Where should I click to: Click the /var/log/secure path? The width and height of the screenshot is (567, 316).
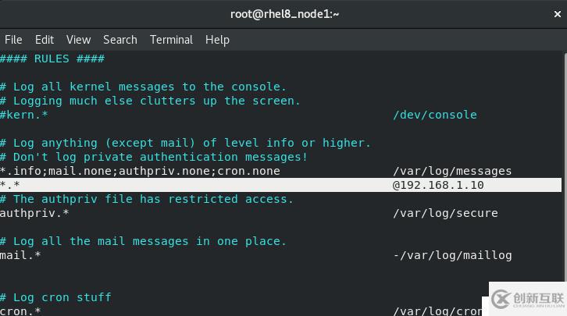point(445,214)
